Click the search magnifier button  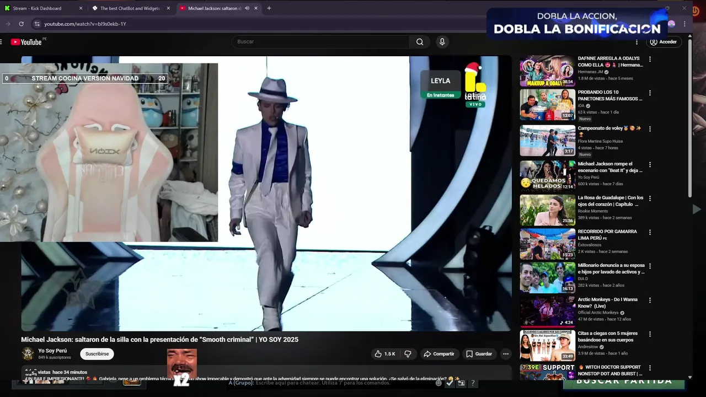[x=420, y=42]
